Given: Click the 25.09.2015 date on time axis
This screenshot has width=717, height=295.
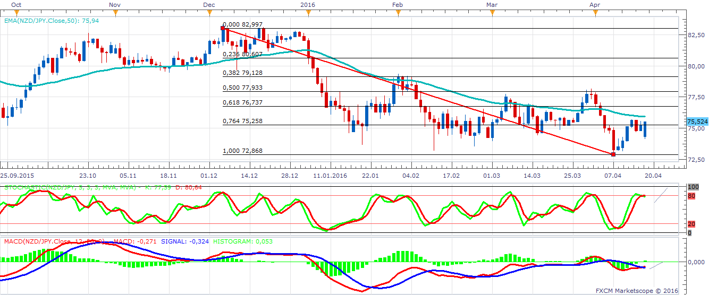Looking at the screenshot, I should [x=16, y=175].
